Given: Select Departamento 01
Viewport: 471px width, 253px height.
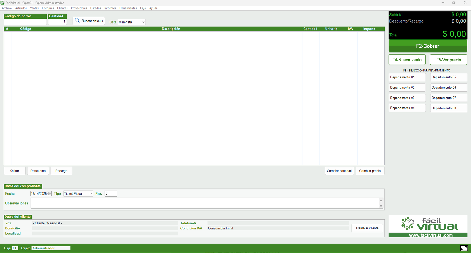Looking at the screenshot, I should coord(407,77).
